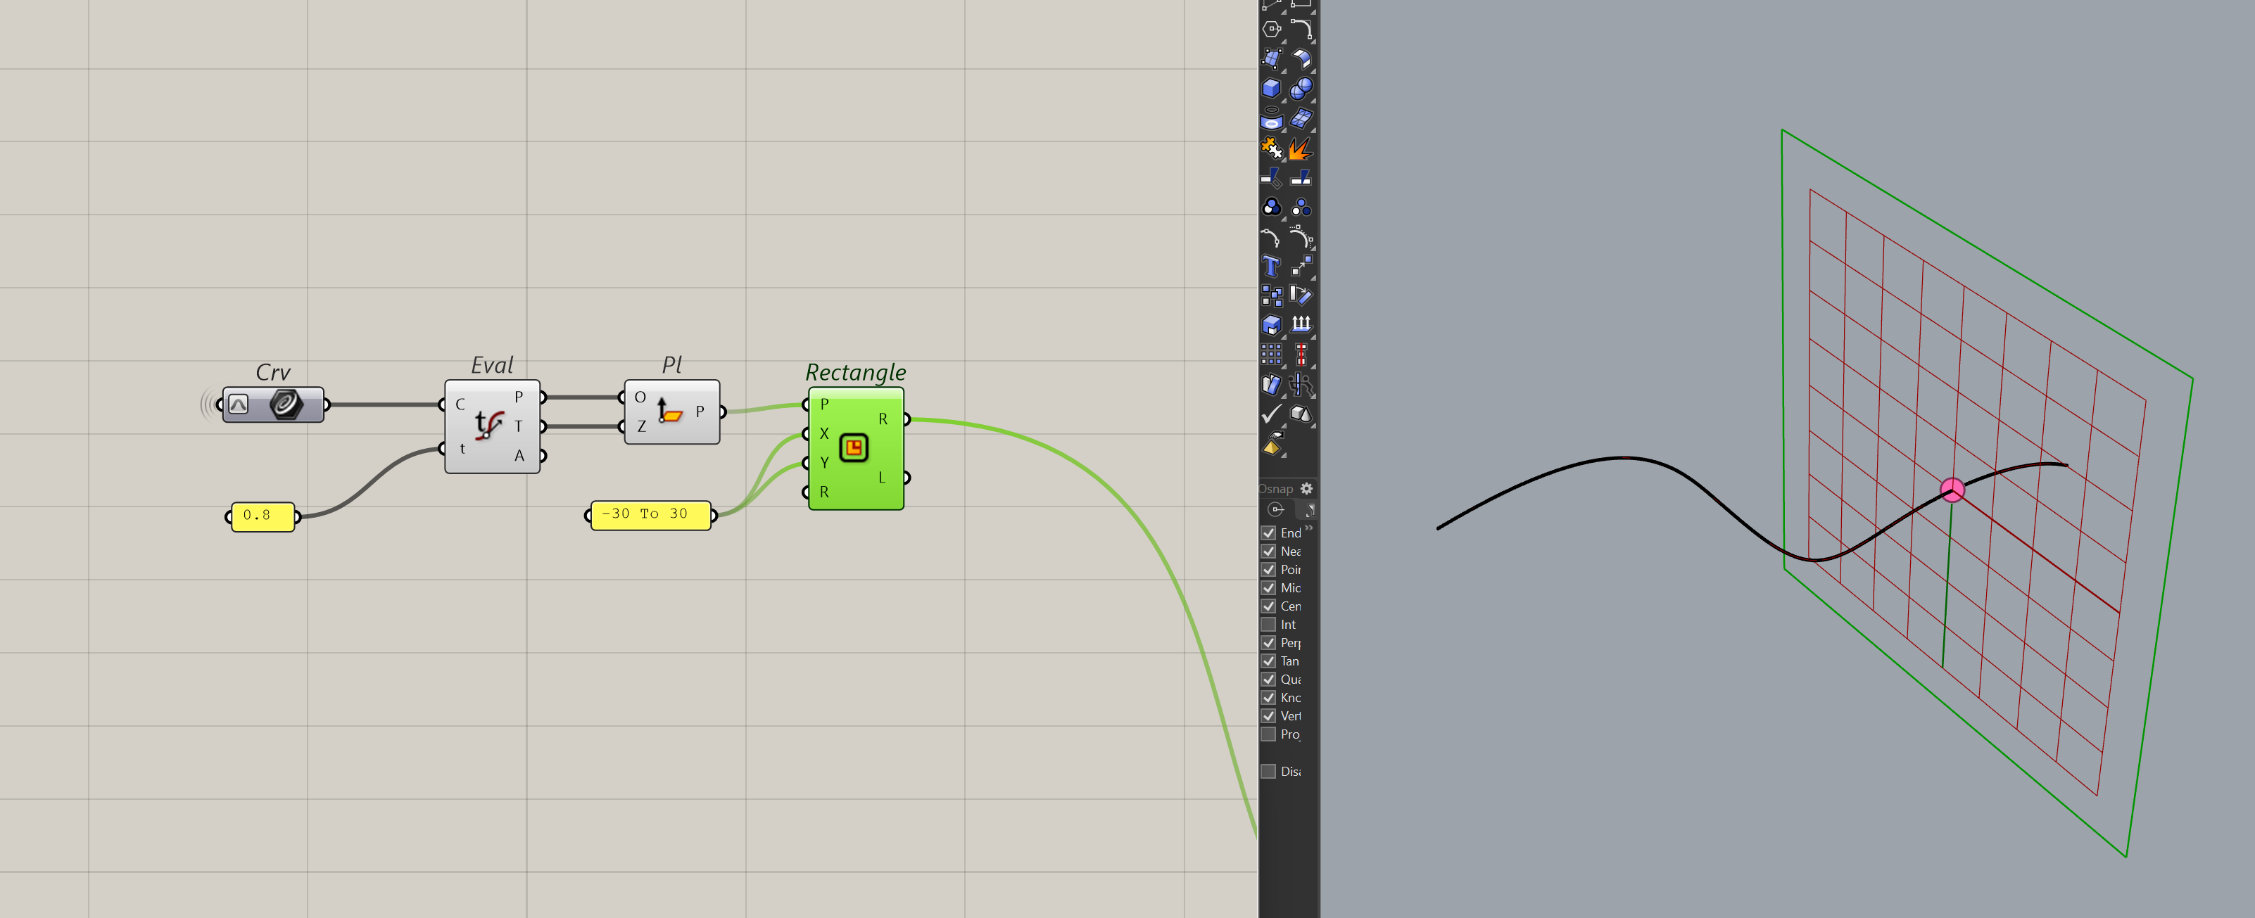This screenshot has height=918, width=2255.
Task: Select the Polygon tool icon
Action: (x=1271, y=29)
